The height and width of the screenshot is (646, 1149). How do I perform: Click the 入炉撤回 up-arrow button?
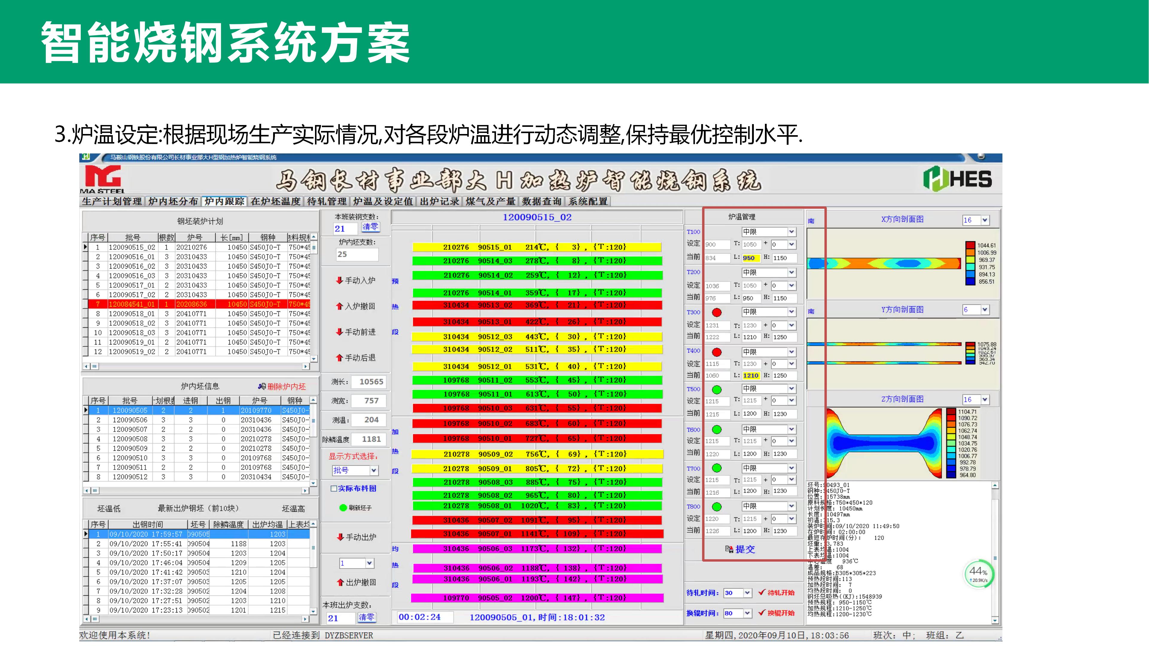[x=355, y=306]
